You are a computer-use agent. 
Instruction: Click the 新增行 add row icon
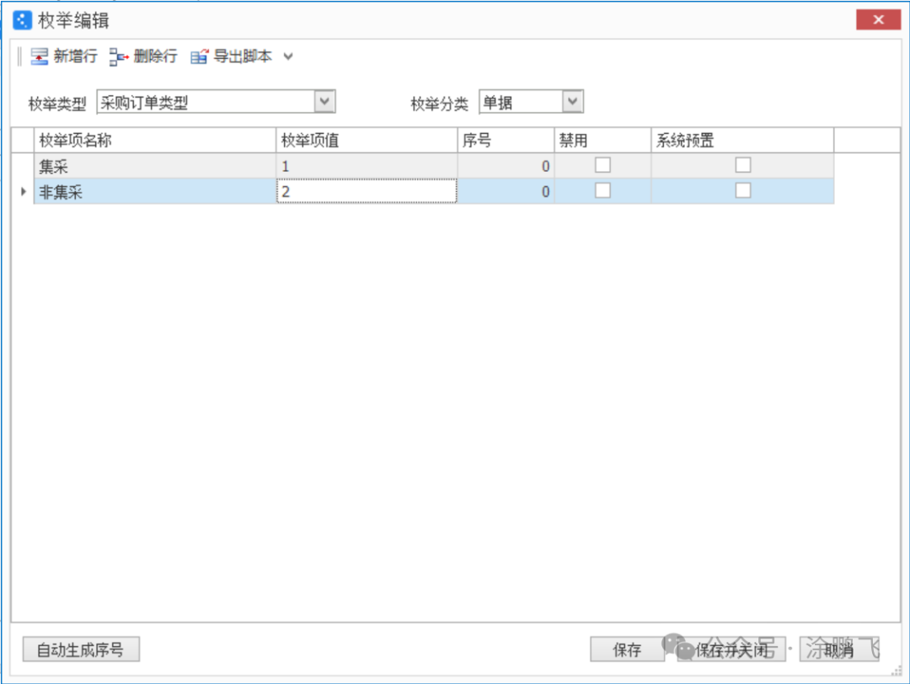(40, 57)
